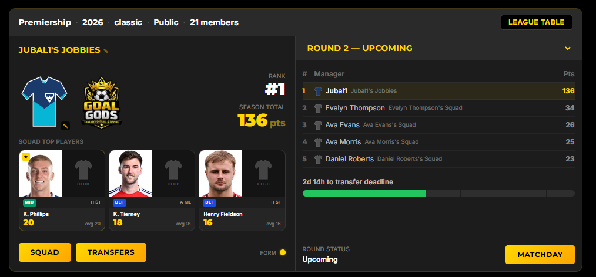Click captain star badge on K. Phillips
The height and width of the screenshot is (277, 596).
coord(26,156)
